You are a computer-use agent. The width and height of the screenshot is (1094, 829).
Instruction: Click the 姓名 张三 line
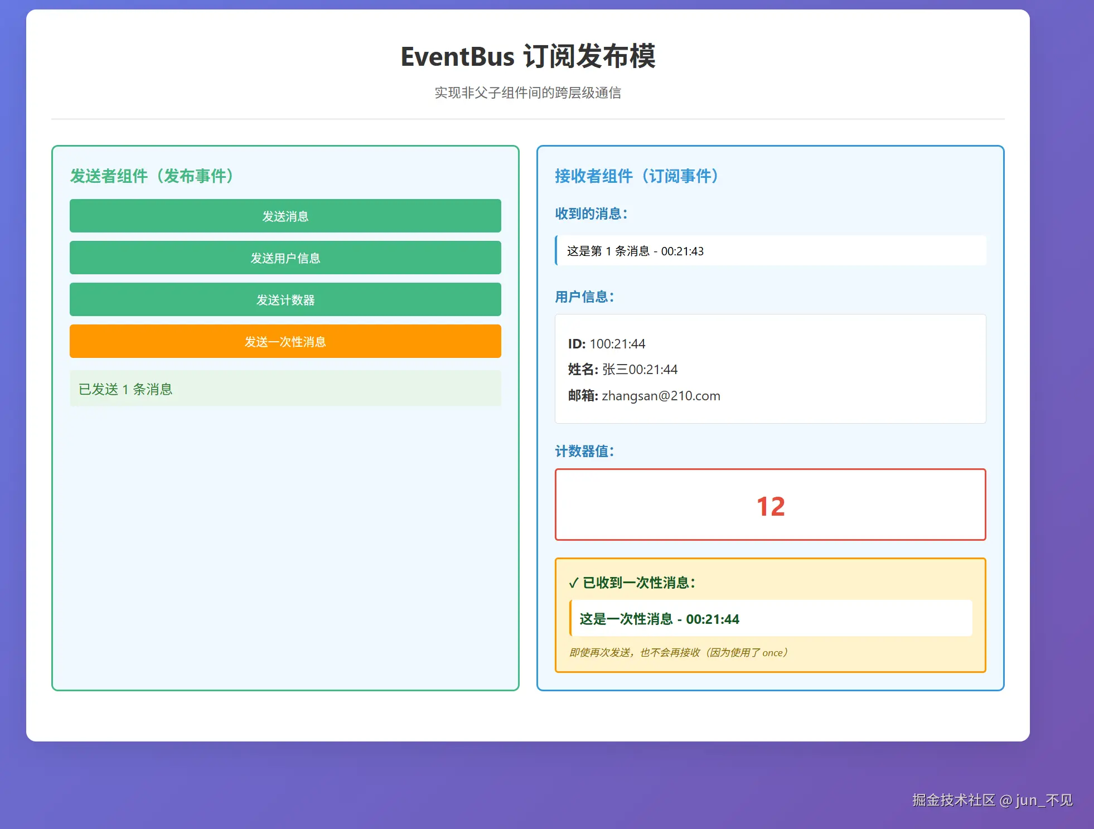point(622,369)
